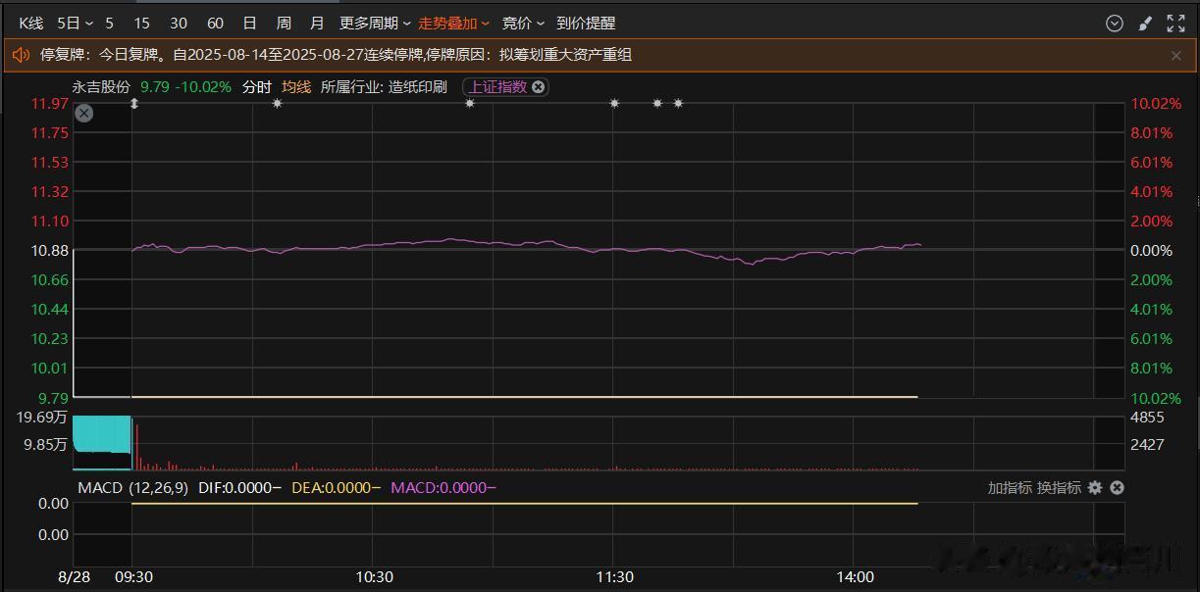Click the news star marker before 10:30
1200x592 pixels.
(x=277, y=103)
